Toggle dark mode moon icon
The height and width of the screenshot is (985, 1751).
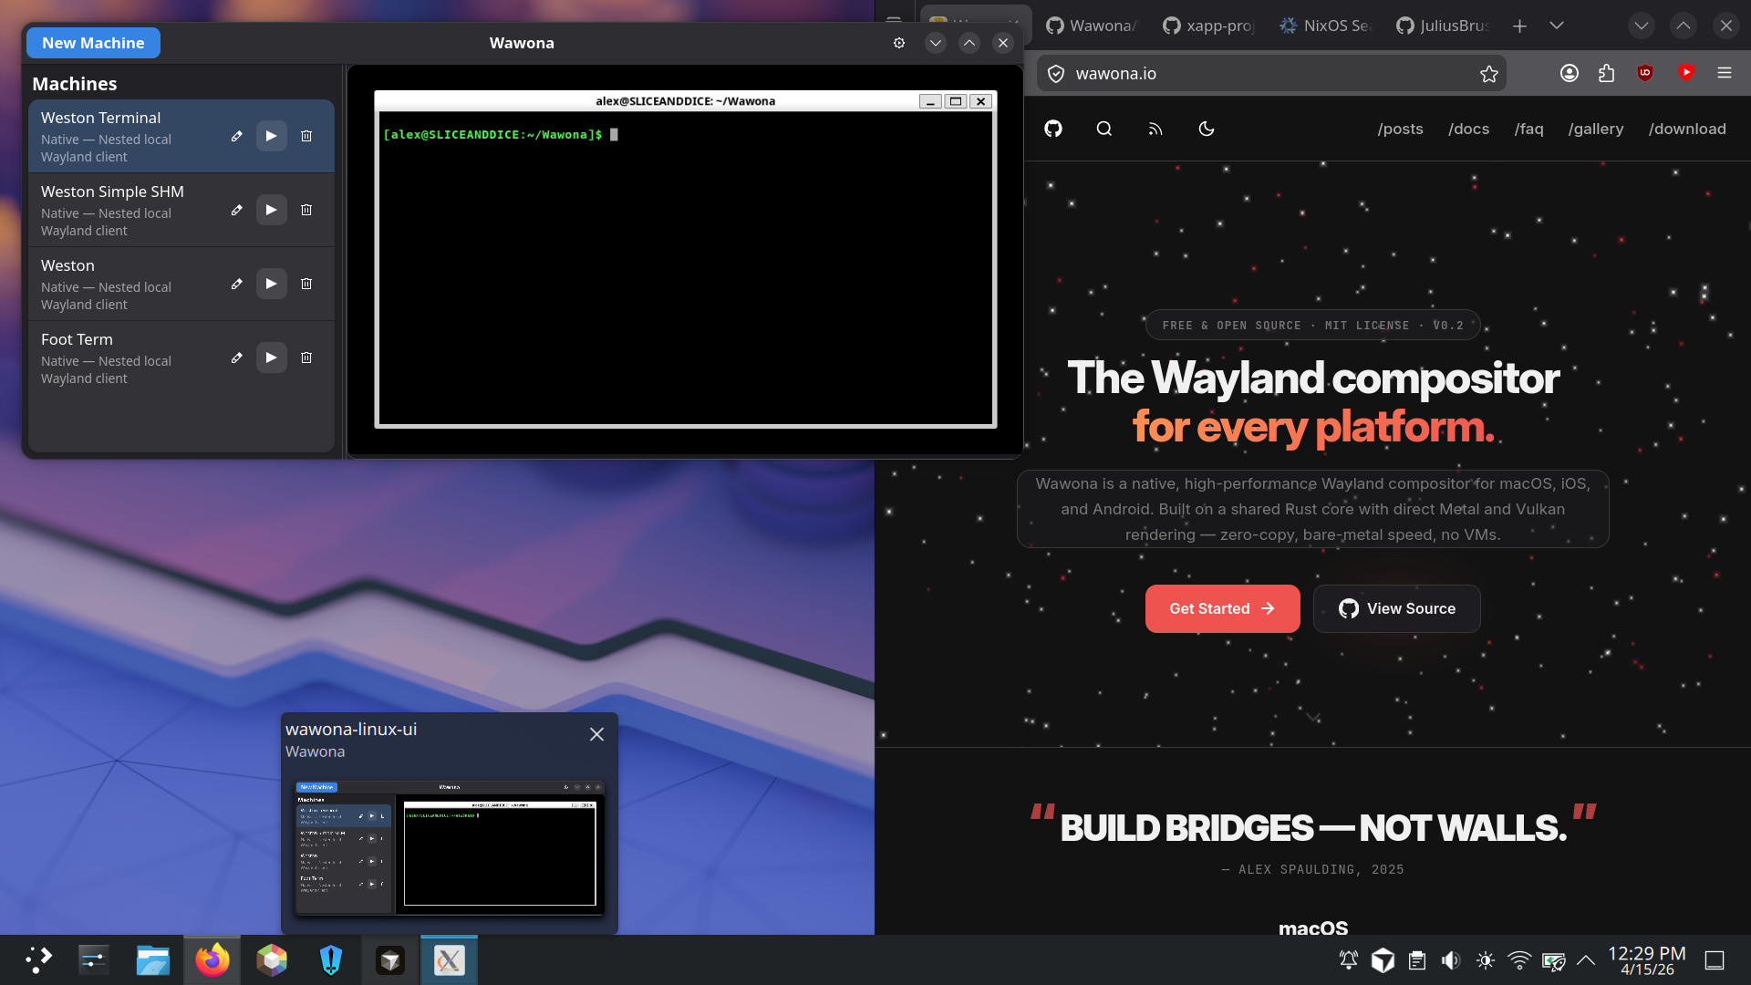coord(1207,129)
